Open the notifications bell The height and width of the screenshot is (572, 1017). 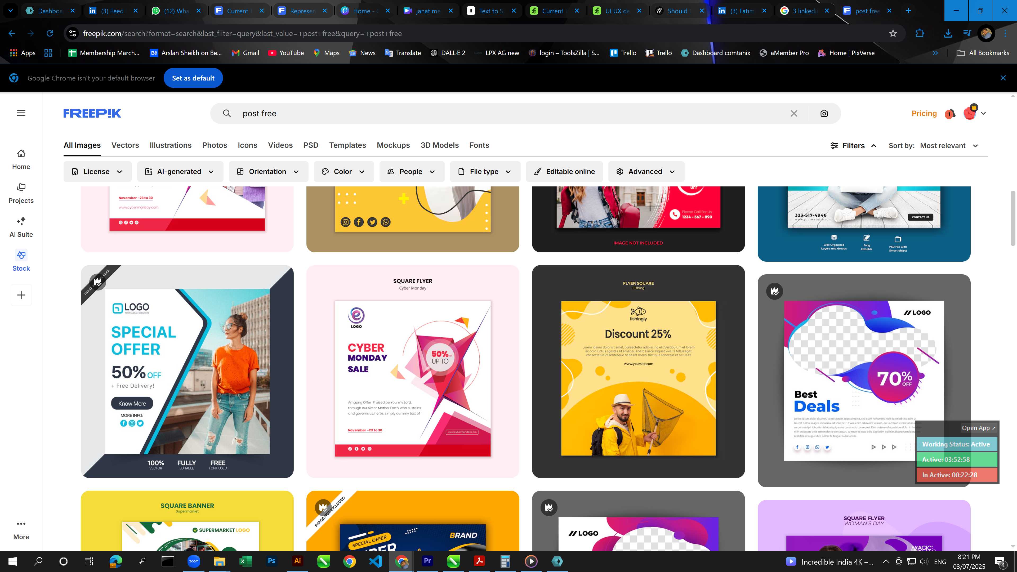click(950, 114)
